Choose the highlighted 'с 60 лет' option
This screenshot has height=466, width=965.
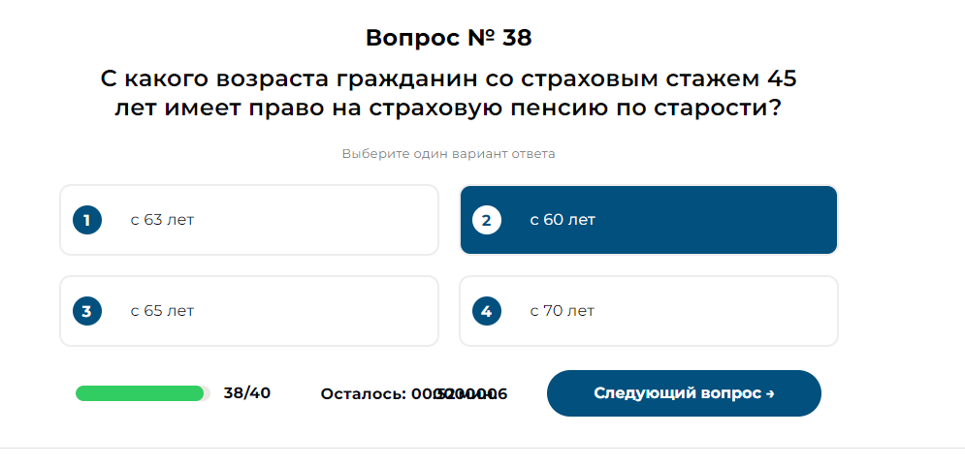pyautogui.click(x=648, y=220)
